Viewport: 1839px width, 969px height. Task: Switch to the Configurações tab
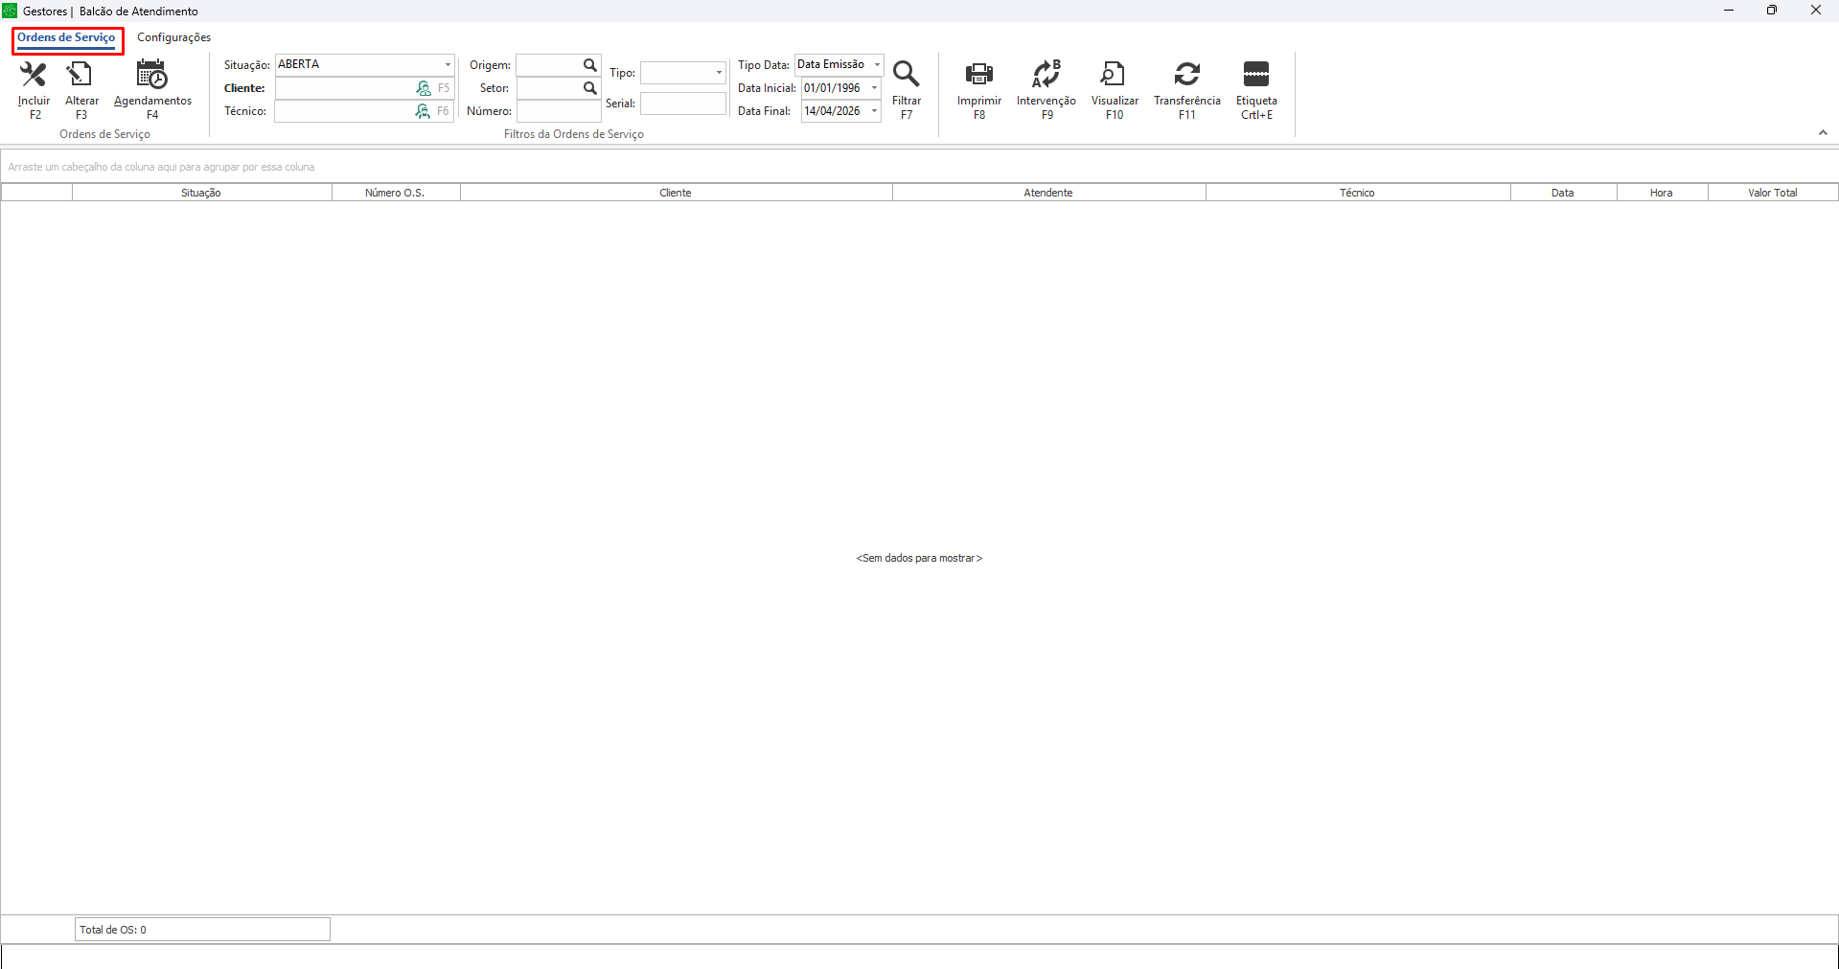coord(173,37)
